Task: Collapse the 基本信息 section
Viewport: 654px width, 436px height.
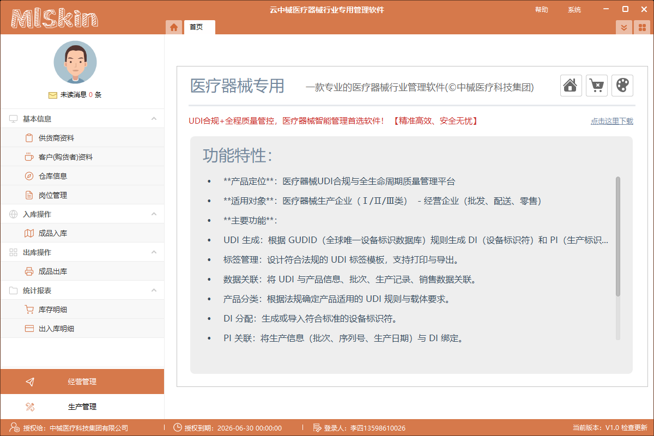Action: 154,119
